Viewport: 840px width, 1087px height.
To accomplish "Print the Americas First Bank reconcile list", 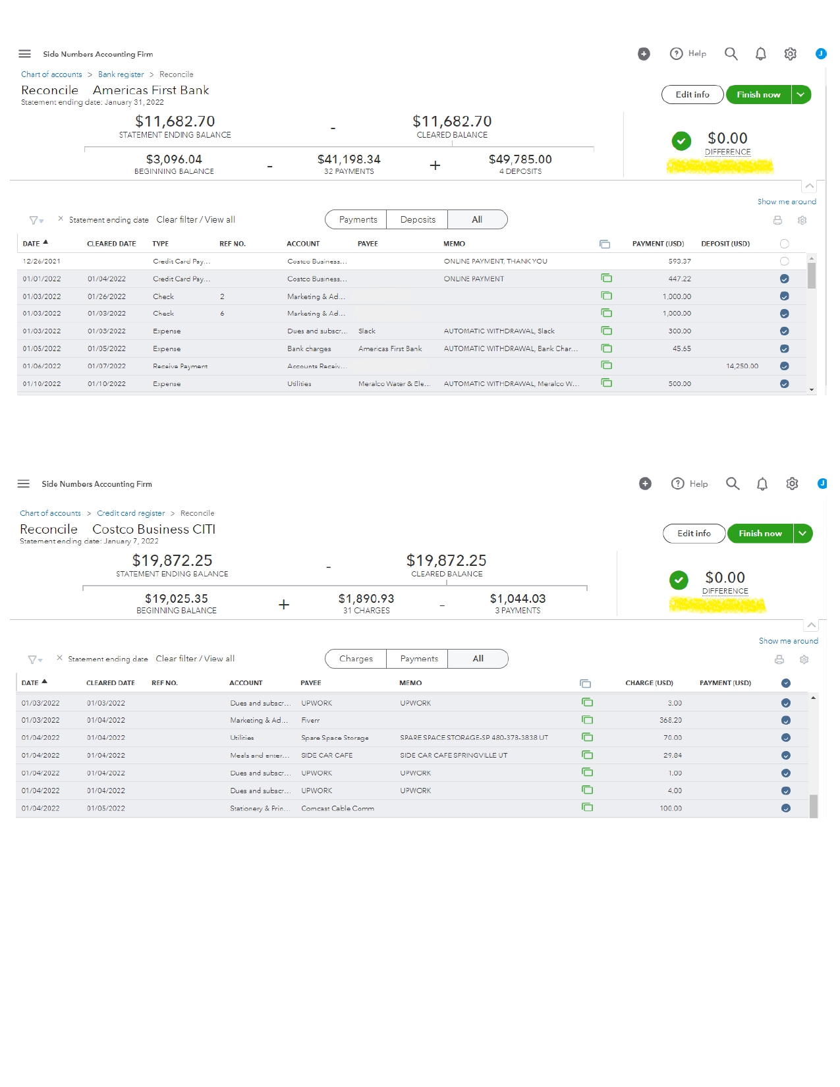I will [777, 221].
